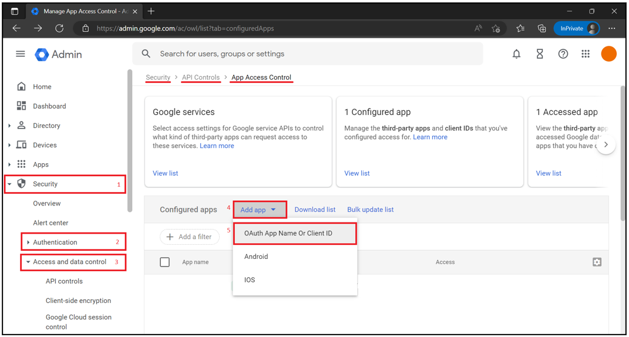Open the notifications bell
Image resolution: width=629 pixels, height=337 pixels.
[517, 54]
